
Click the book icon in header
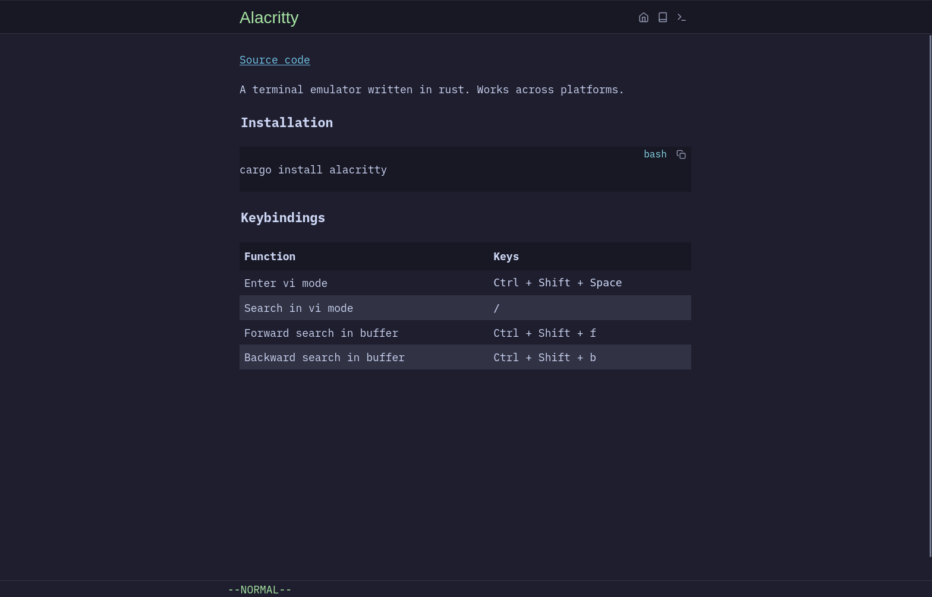click(663, 17)
